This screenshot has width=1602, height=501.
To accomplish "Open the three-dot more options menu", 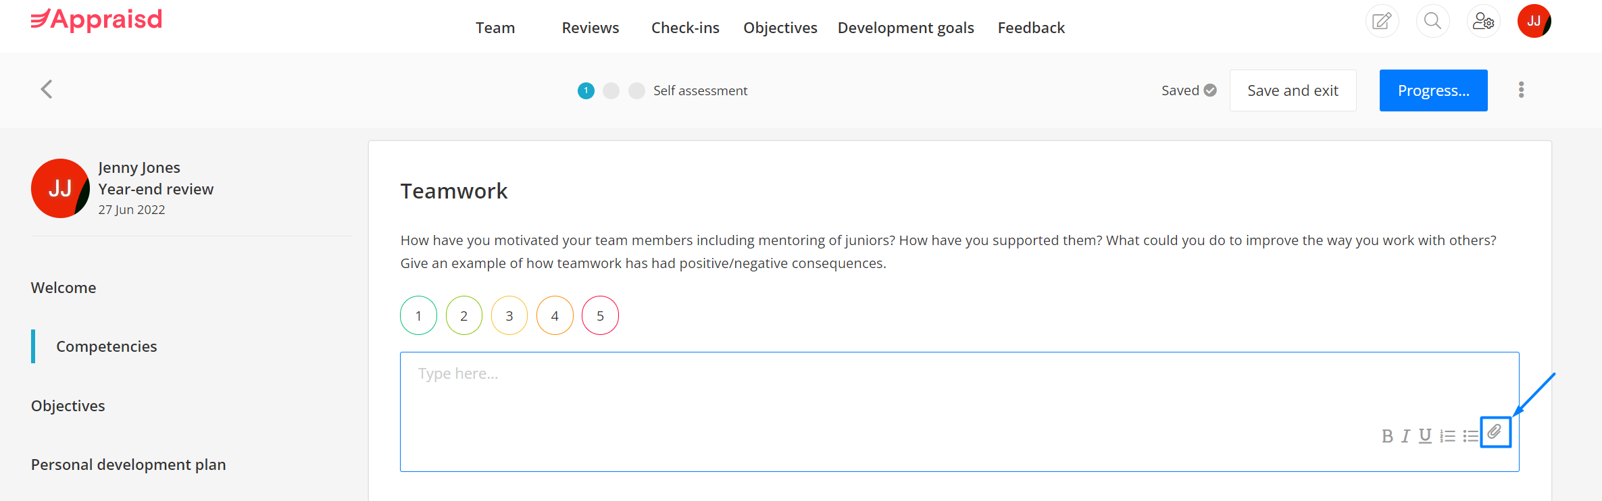I will point(1521,90).
